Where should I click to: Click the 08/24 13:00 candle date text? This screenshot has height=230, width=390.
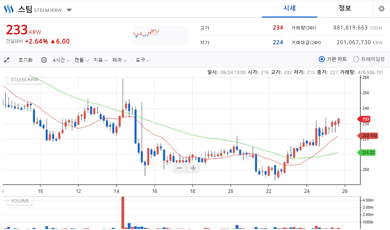(x=233, y=73)
